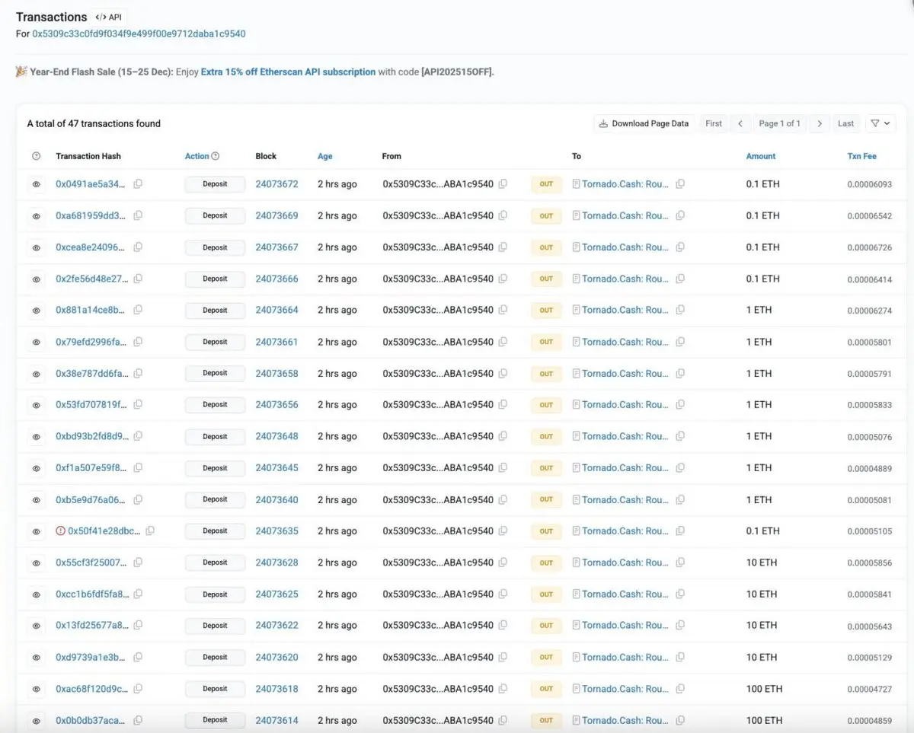The image size is (914, 733).
Task: Copy Tornado.Cash address in block 24073658 row
Action: 680,373
